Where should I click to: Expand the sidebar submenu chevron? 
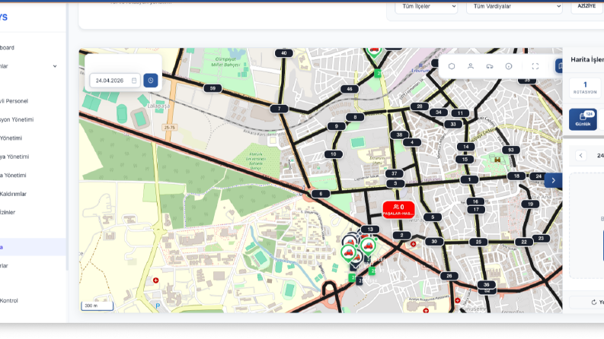(x=55, y=66)
